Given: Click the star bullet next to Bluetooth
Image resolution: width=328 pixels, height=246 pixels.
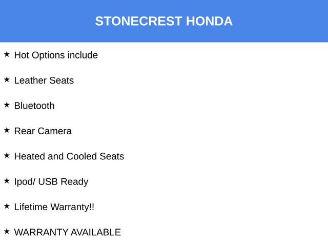Looking at the screenshot, I should click(7, 105).
